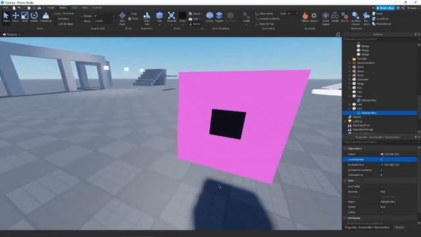Activate the Rotate tool
The image size is (421, 237).
coord(34,17)
